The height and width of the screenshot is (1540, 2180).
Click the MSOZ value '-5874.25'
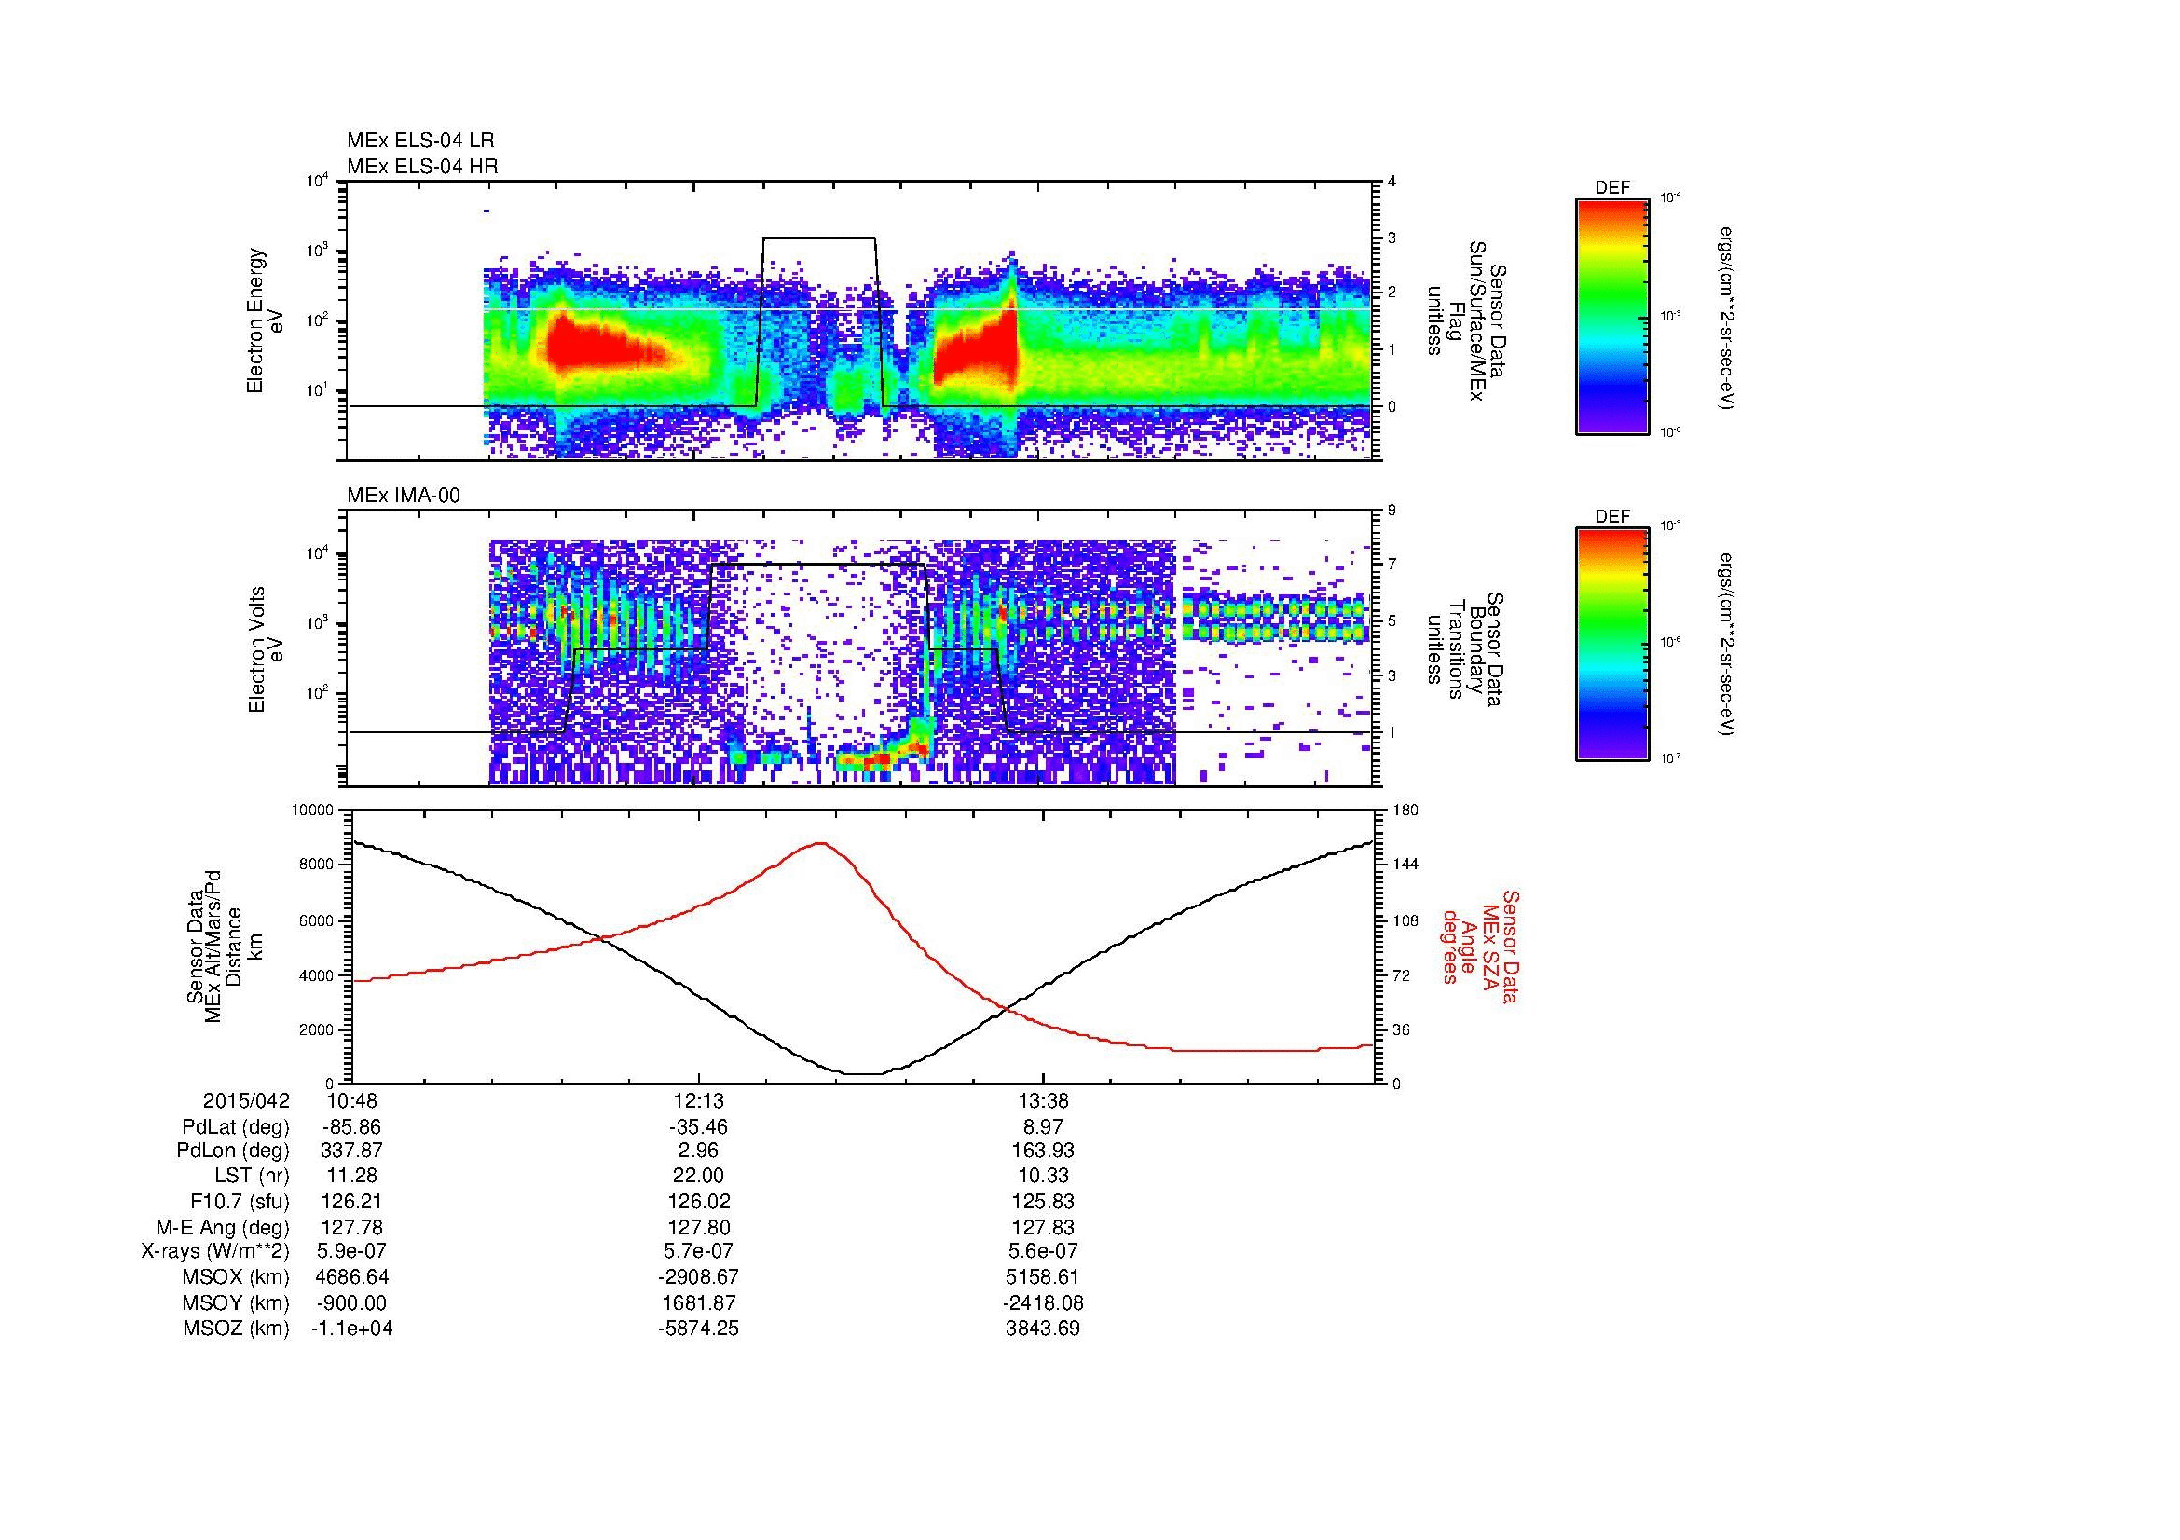(x=699, y=1329)
